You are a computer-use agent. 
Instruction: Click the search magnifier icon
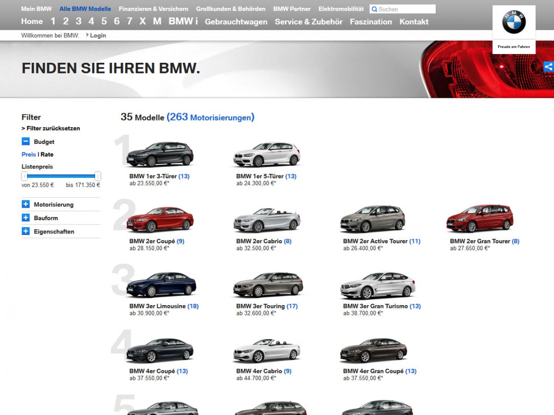373,9
